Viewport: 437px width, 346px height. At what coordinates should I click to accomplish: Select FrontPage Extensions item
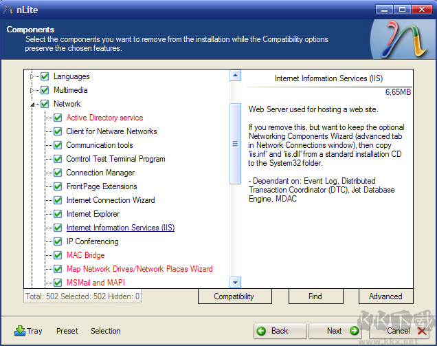102,186
